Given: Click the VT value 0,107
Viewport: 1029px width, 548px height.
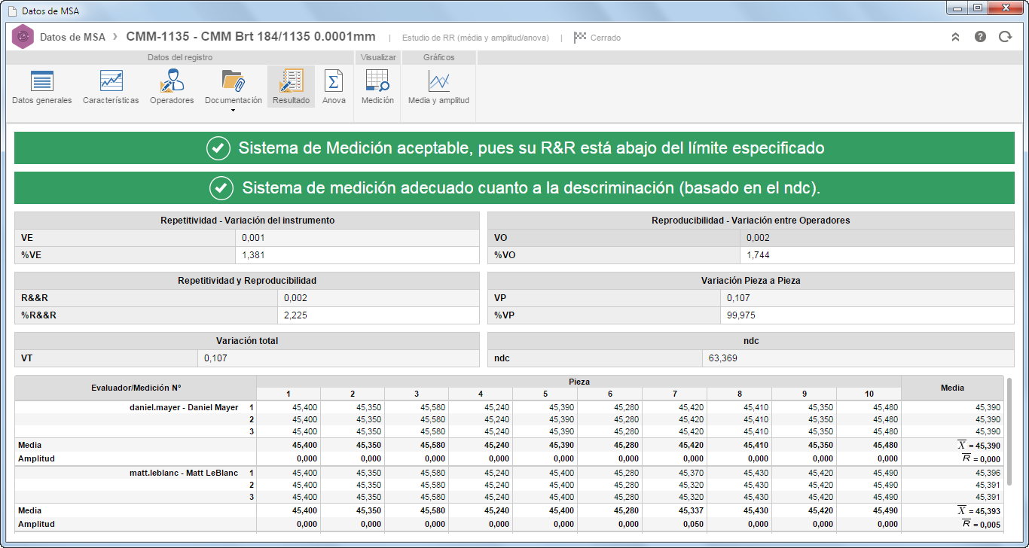Looking at the screenshot, I should point(215,358).
